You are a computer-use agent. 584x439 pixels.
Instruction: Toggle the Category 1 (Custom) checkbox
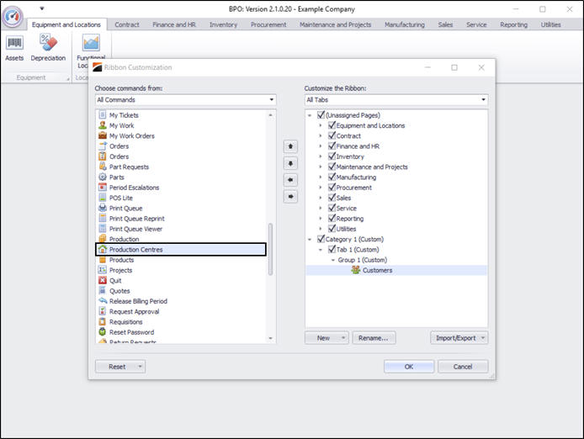321,239
